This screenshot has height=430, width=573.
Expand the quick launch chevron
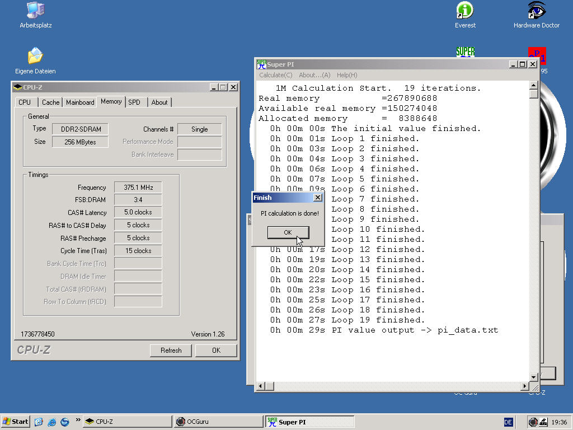click(78, 420)
